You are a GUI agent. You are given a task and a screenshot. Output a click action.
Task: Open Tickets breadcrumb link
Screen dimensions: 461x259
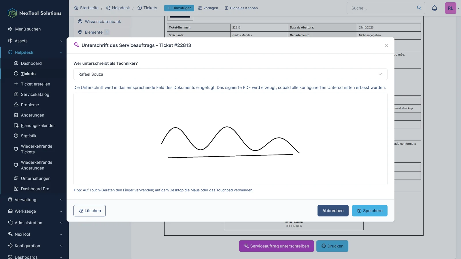click(x=147, y=8)
